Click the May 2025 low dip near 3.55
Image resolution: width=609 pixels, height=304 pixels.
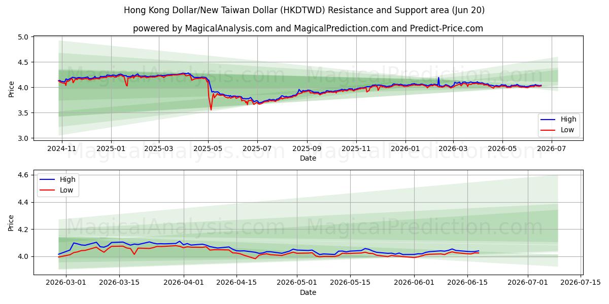tap(211, 109)
